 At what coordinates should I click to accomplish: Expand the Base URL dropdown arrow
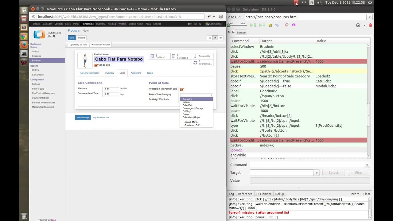(369, 17)
